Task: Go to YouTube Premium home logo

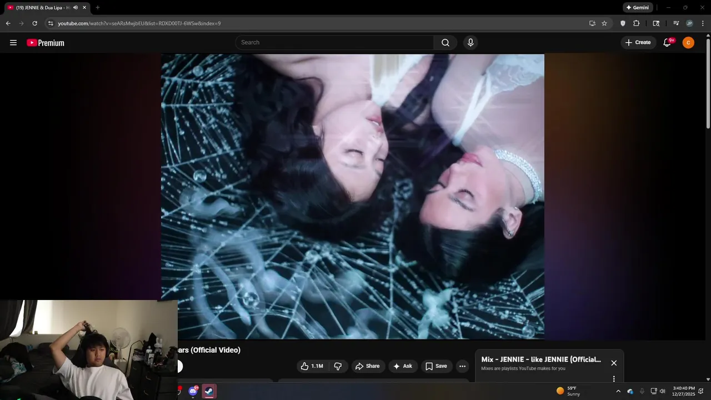Action: point(46,43)
